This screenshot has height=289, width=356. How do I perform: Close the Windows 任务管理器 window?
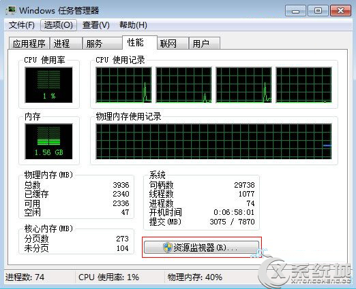[x=340, y=11]
